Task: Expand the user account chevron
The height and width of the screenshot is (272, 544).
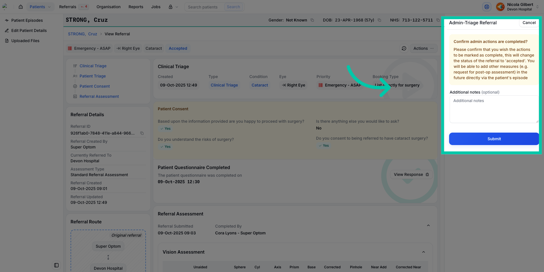Action: [537, 7]
